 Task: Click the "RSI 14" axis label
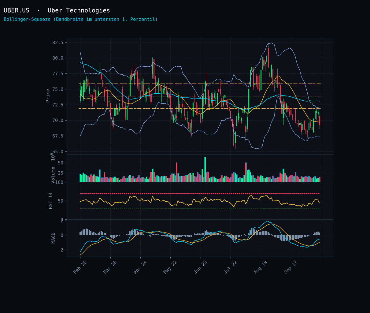[x=51, y=201]
